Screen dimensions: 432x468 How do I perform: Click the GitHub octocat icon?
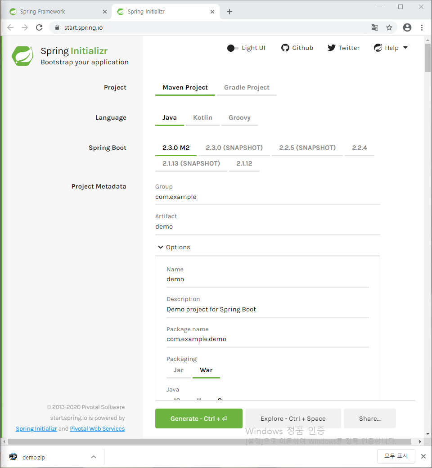click(x=285, y=48)
